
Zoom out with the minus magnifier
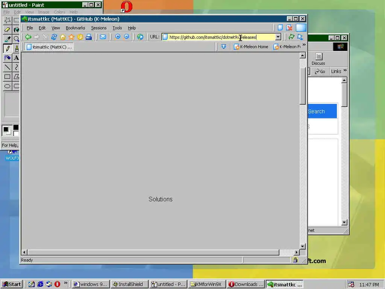[x=126, y=37]
